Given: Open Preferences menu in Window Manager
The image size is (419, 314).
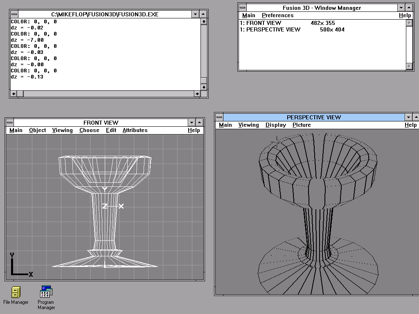Looking at the screenshot, I should point(278,16).
